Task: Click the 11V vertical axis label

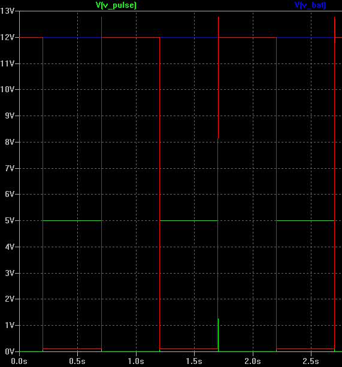Action: [x=7, y=63]
